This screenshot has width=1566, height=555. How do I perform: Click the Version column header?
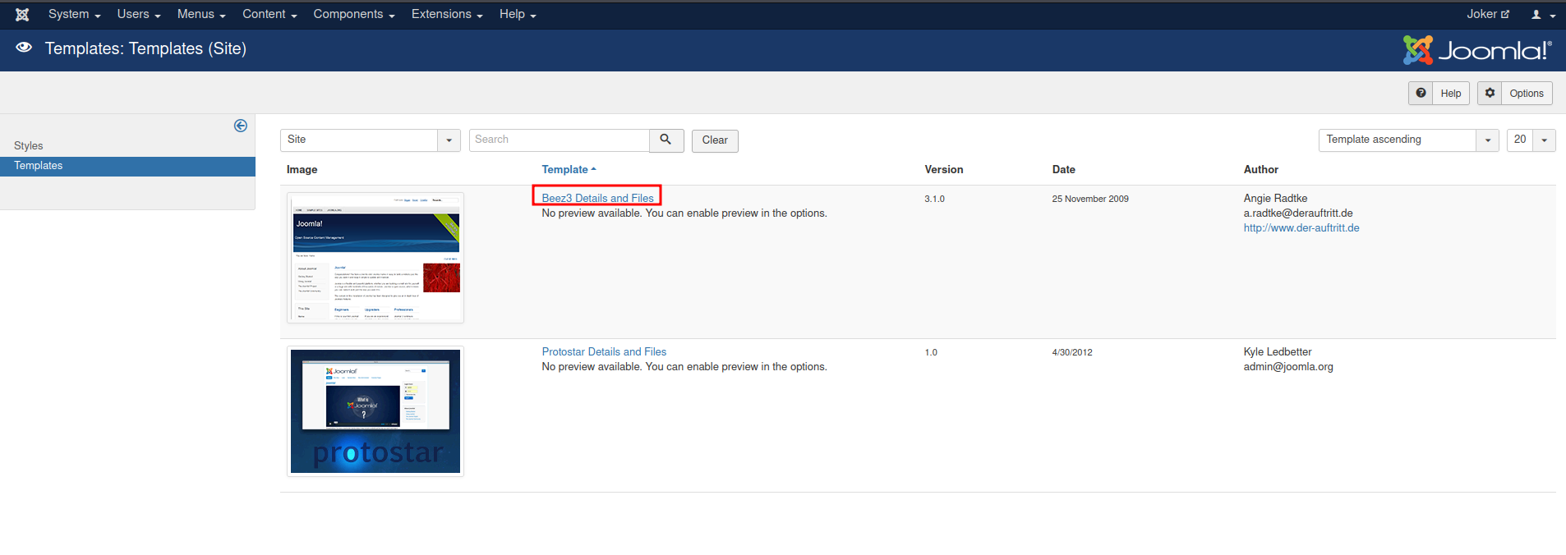click(x=944, y=169)
